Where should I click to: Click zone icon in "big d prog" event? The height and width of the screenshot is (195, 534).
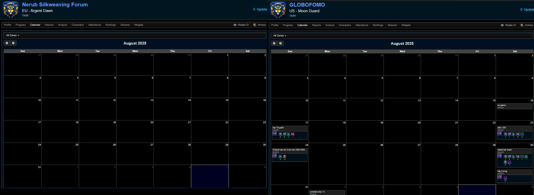coord(500,177)
